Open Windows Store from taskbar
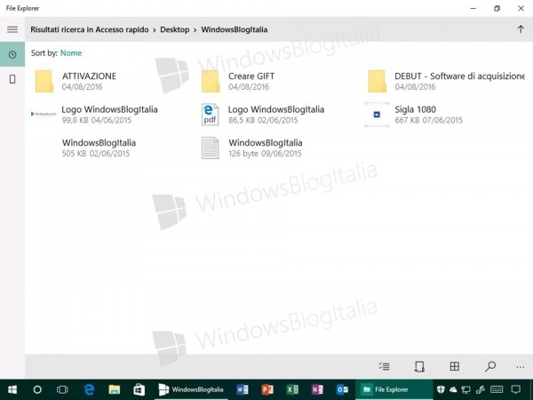533x400 pixels. [x=139, y=389]
